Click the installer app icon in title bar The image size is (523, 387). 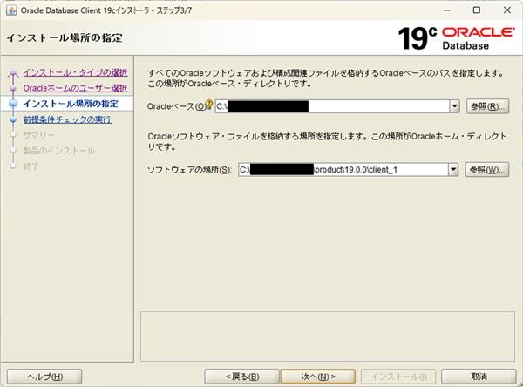coord(9,10)
